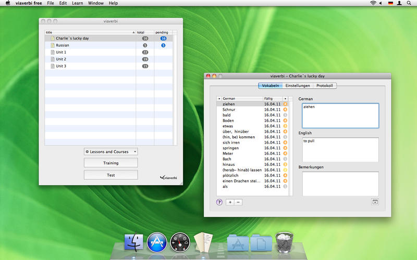Screen dimensions: 417x260
Task: Click German flag input menu icon
Action: [x=390, y=3]
